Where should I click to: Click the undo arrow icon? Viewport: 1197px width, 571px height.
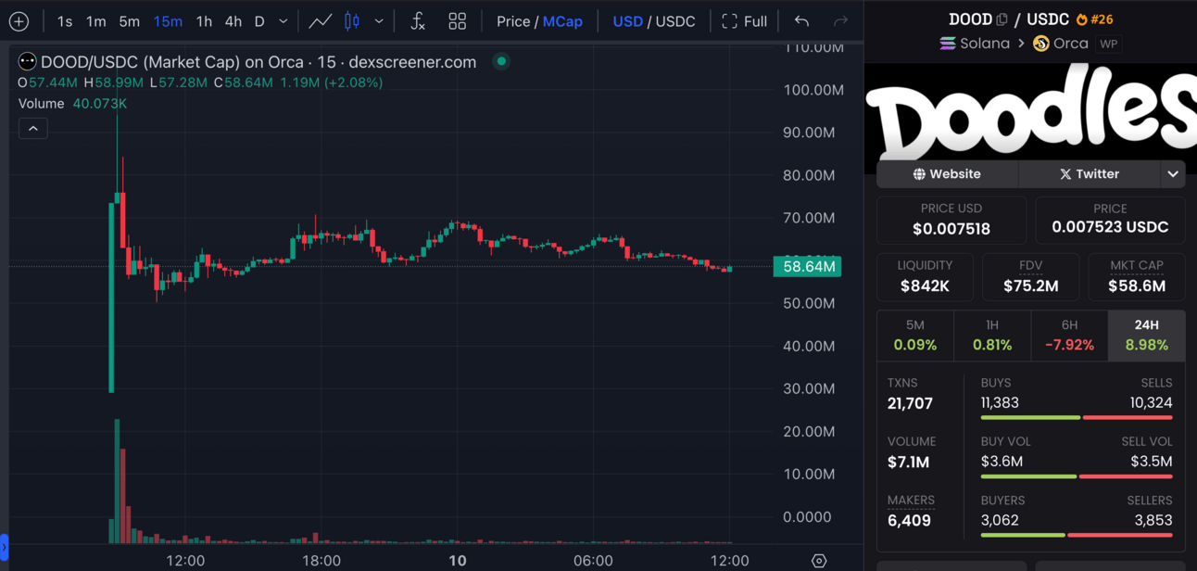[x=802, y=20]
